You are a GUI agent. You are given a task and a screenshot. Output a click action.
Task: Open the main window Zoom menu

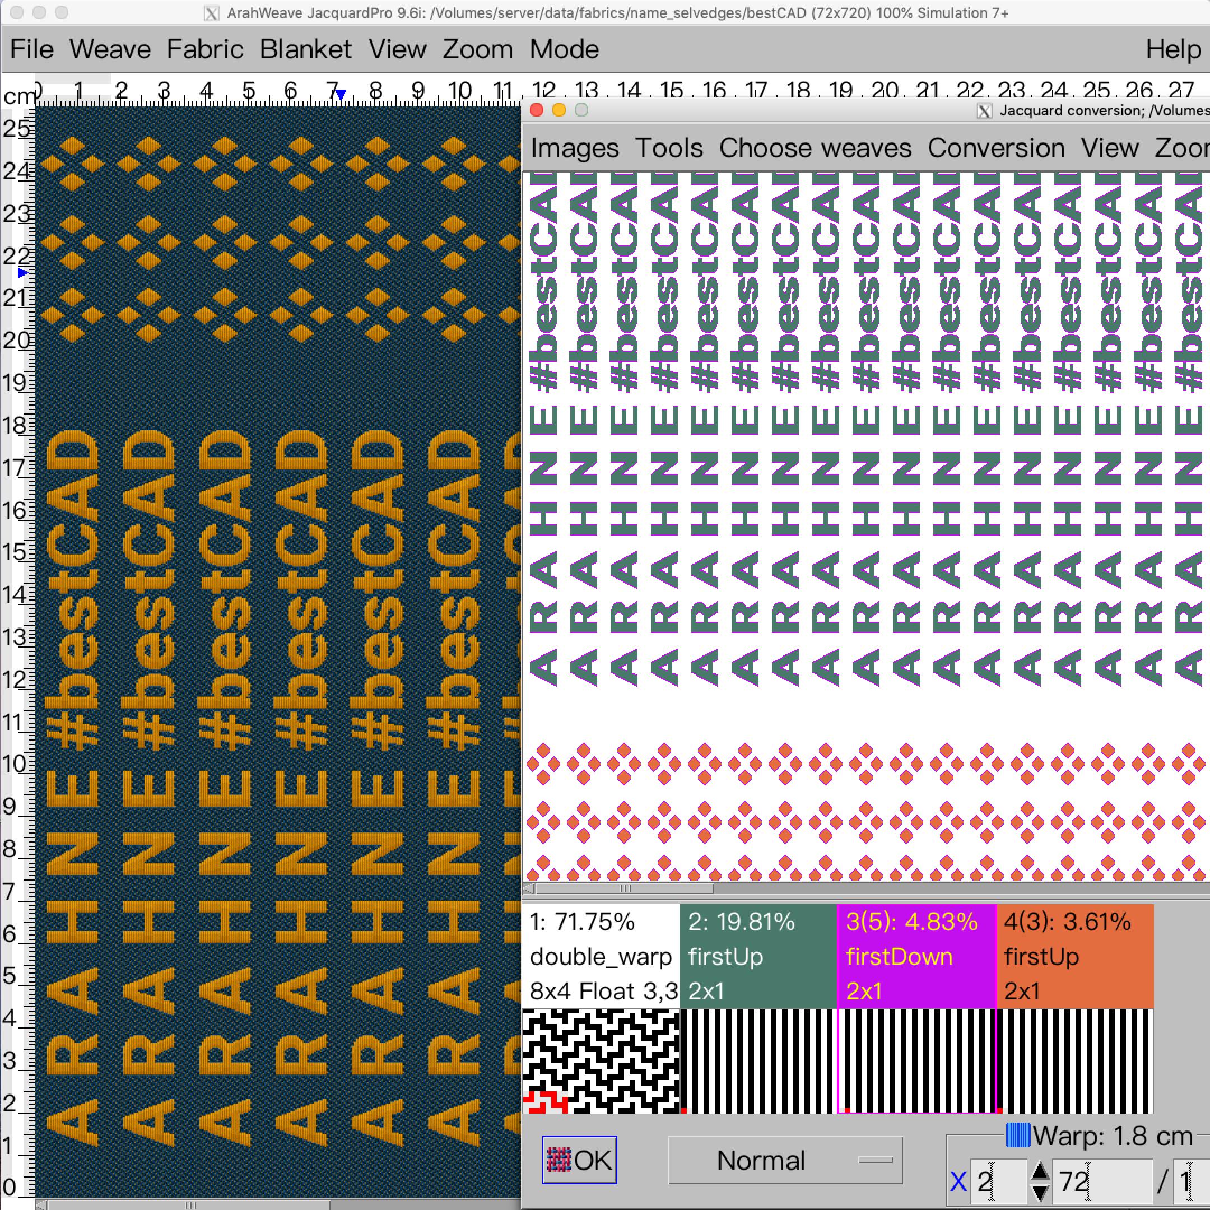477,49
